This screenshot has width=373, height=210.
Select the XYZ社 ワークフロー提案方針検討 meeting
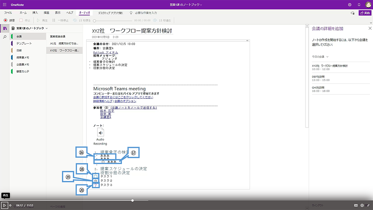[x=341, y=67]
